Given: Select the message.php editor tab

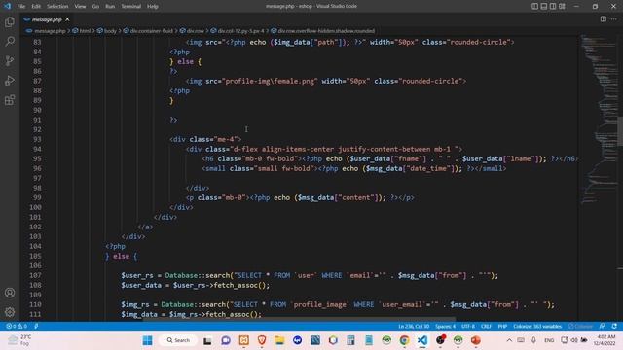Looking at the screenshot, I should pos(47,19).
